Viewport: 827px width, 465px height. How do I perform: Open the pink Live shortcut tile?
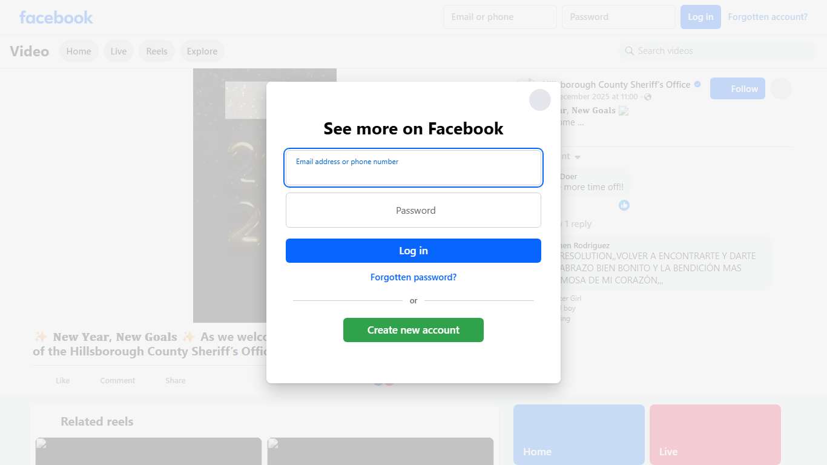(715, 435)
